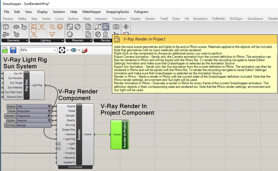
Task: Click the checkered material icon
Action: tap(70, 27)
